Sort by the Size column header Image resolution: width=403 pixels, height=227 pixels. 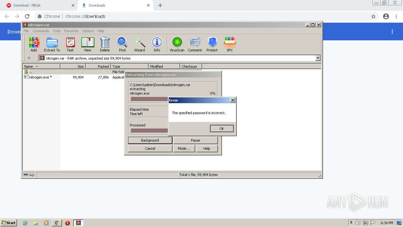point(73,66)
